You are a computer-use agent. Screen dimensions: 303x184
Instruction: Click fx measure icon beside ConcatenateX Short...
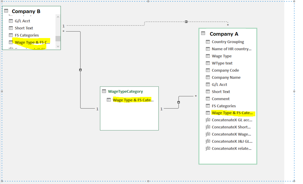click(208, 127)
